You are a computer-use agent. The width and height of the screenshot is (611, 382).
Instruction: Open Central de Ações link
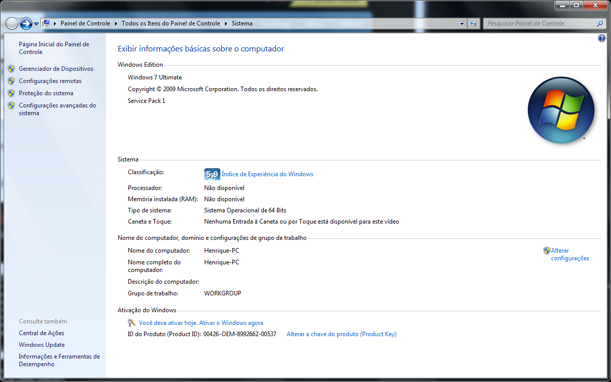(x=41, y=333)
